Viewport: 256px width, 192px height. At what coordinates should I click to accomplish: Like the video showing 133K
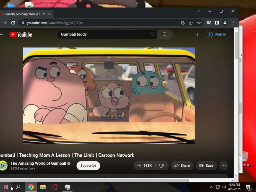click(x=144, y=166)
